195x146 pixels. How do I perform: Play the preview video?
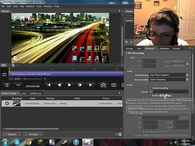[x=69, y=85]
